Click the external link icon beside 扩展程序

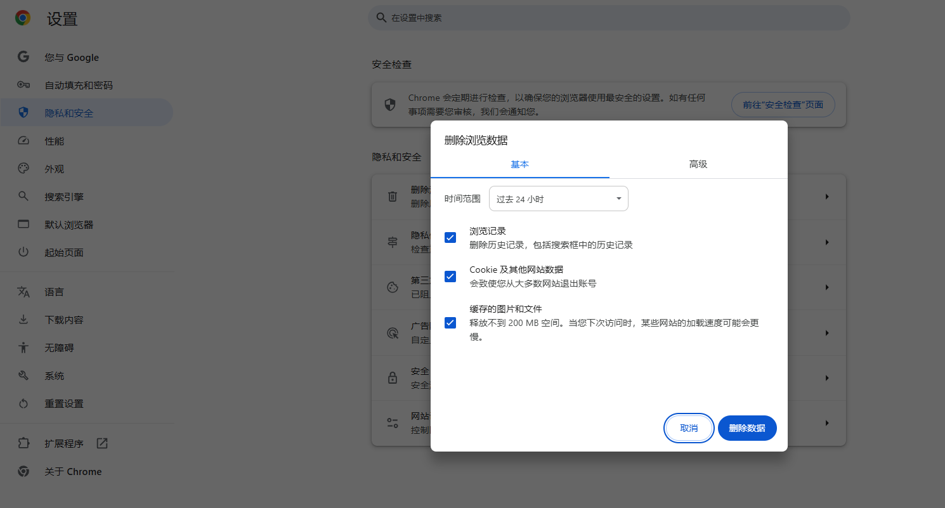[x=102, y=443]
